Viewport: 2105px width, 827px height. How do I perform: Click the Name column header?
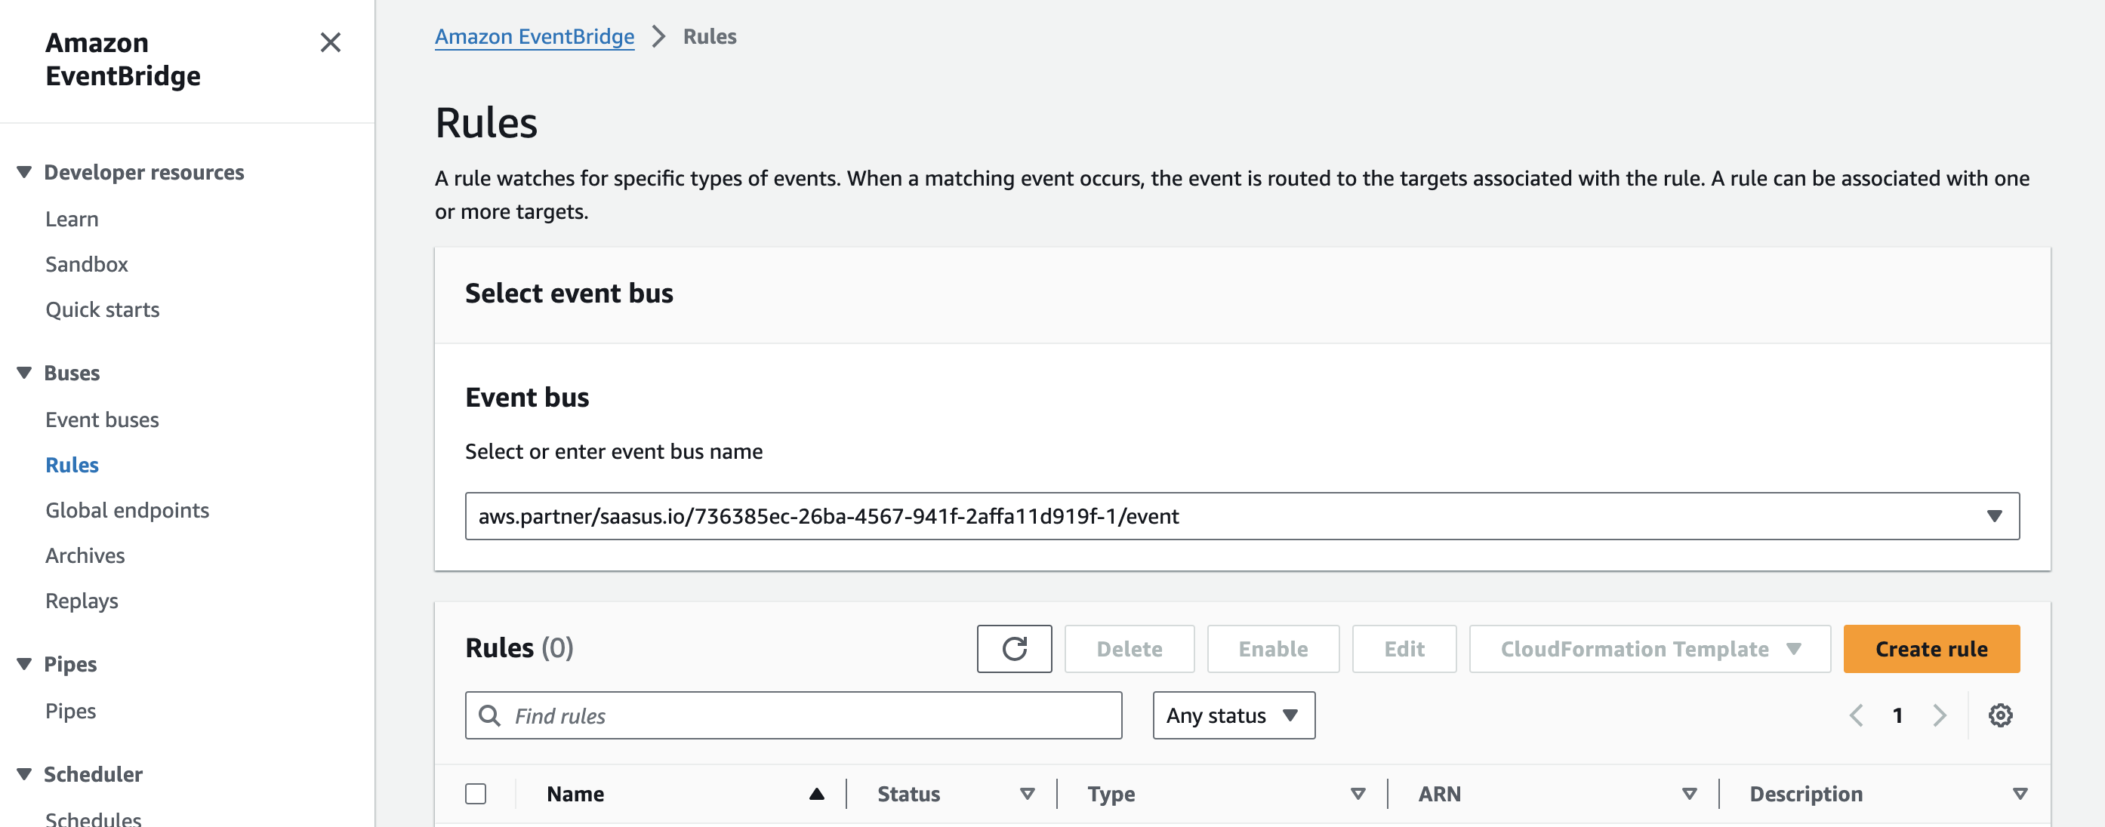pos(575,795)
